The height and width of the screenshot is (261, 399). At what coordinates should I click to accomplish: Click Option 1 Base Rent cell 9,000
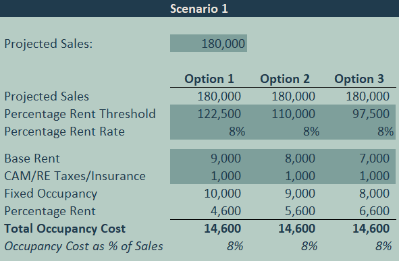pos(209,158)
